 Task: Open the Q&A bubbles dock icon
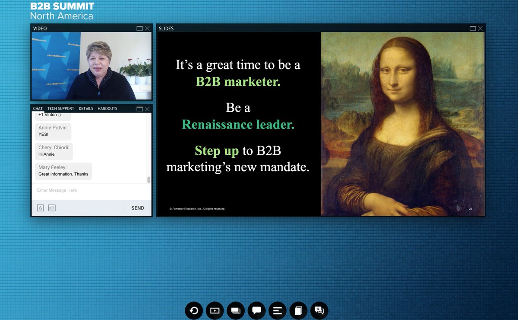click(319, 311)
